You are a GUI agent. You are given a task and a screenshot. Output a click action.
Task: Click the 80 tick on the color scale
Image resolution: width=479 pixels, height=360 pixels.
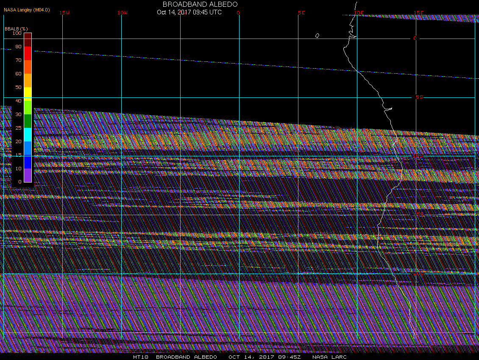pyautogui.click(x=18, y=47)
